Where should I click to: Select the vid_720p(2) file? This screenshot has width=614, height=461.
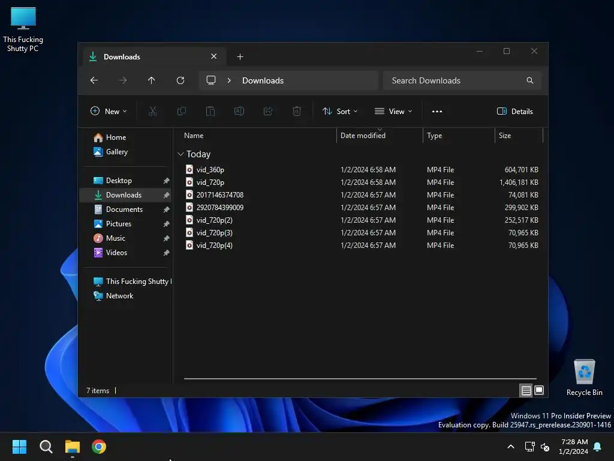click(x=360, y=220)
